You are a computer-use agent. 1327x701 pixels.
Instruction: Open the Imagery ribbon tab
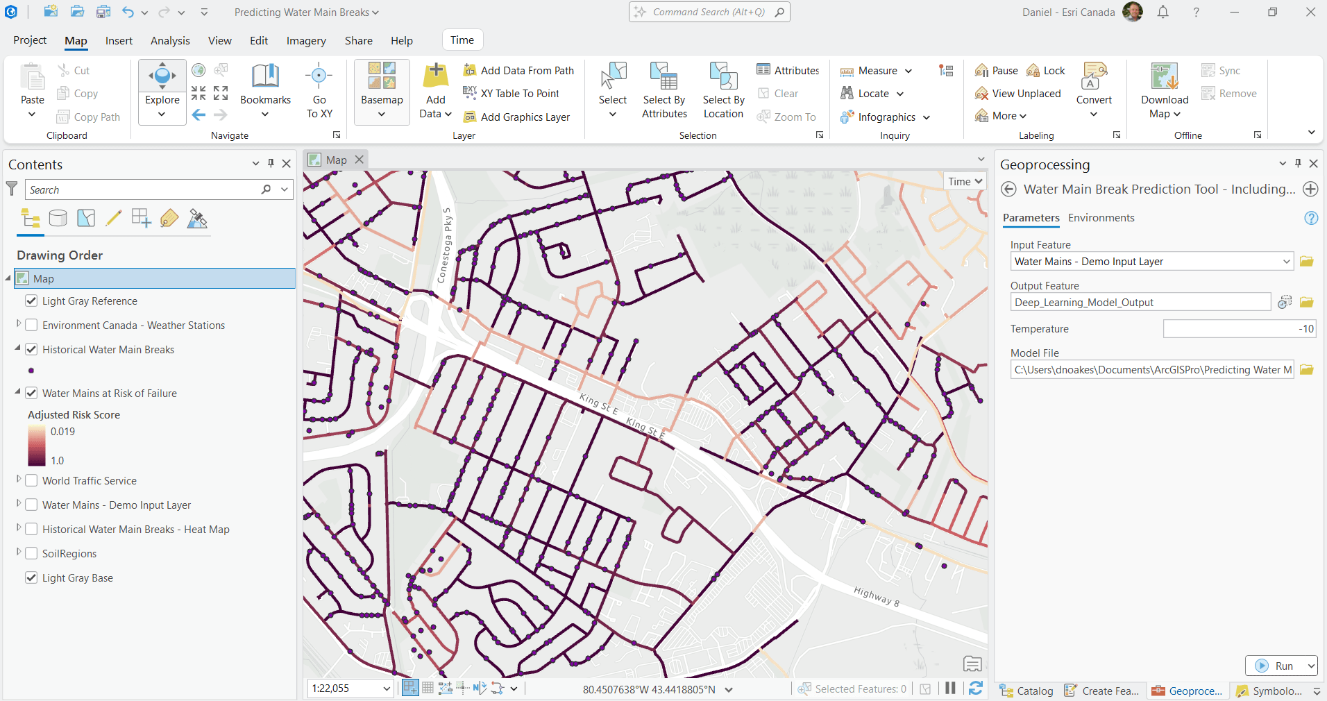coord(306,40)
